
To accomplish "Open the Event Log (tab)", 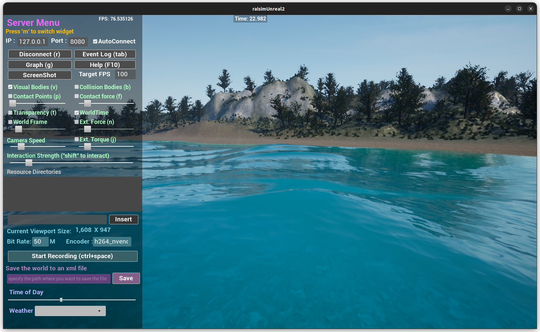I will pos(105,54).
